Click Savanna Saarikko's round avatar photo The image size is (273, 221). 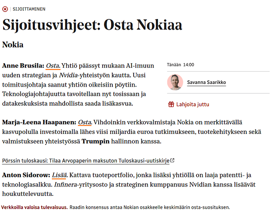[175, 82]
